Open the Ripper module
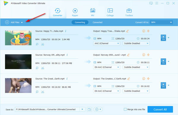 click(x=75, y=12)
